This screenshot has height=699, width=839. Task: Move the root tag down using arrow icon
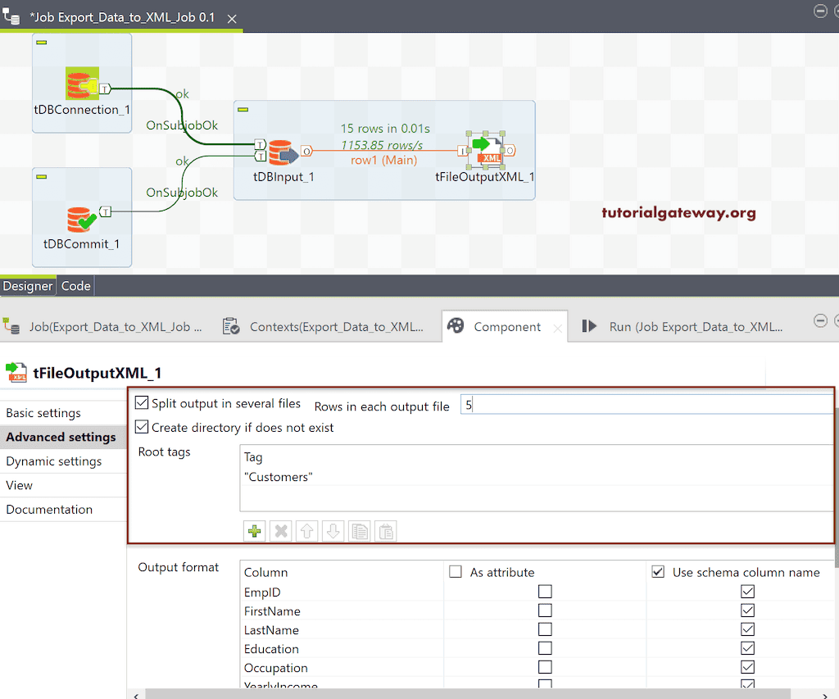point(333,531)
